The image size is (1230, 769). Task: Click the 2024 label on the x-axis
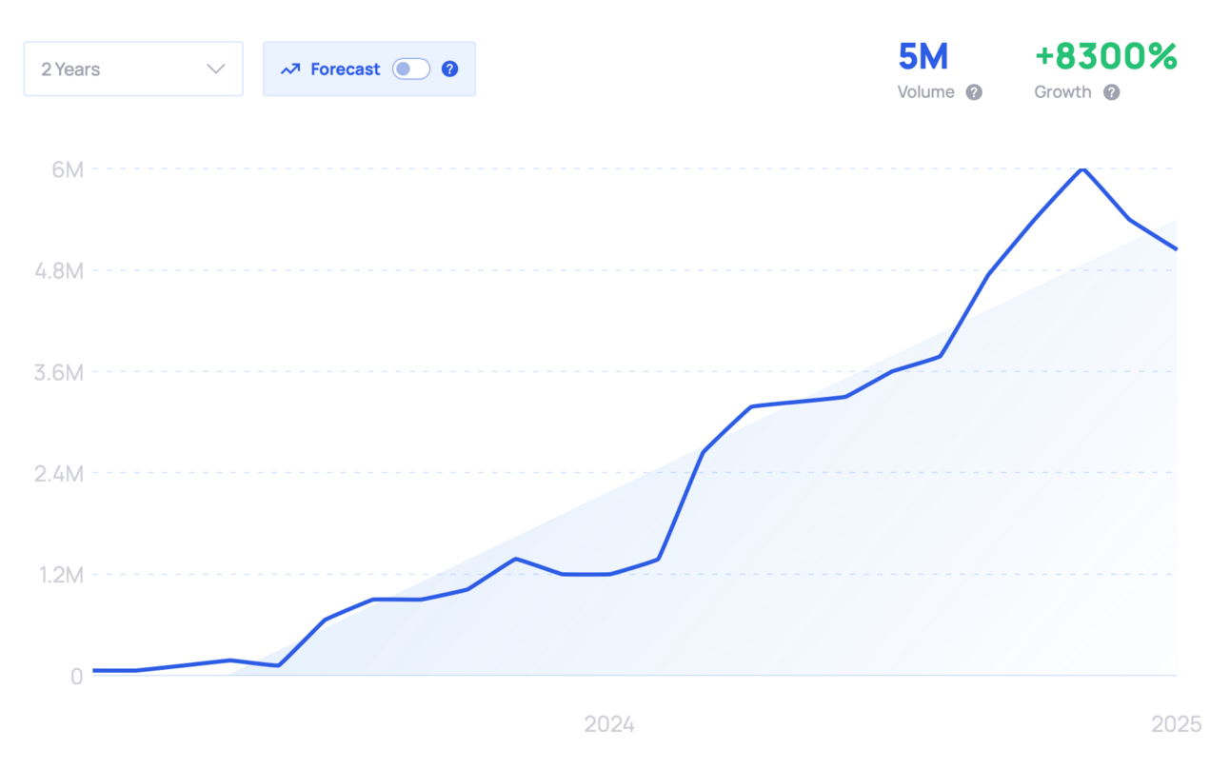pos(609,725)
